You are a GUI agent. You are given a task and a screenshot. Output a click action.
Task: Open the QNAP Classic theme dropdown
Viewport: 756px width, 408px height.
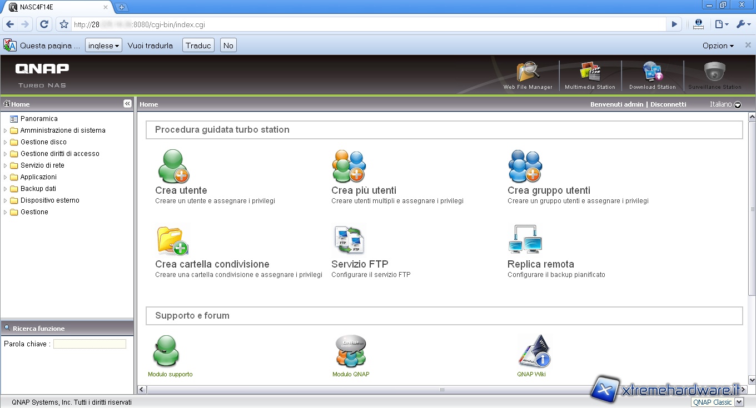click(x=717, y=402)
